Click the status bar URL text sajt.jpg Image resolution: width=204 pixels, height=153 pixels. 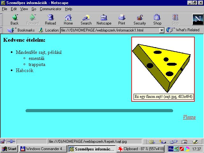click(88, 142)
